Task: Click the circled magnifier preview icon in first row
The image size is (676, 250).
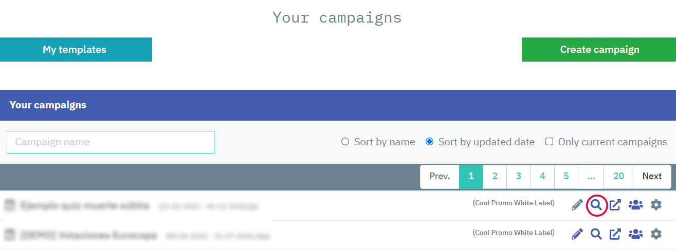Action: 596,205
